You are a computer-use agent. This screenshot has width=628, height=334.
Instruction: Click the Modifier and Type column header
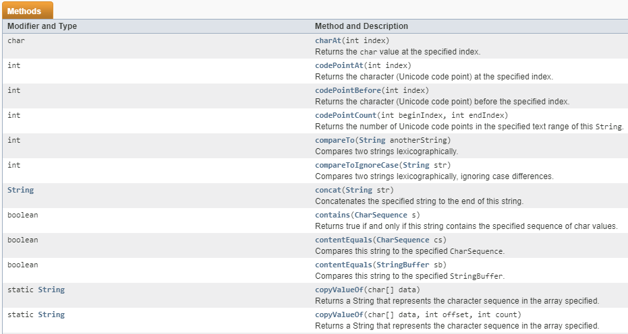(x=42, y=26)
